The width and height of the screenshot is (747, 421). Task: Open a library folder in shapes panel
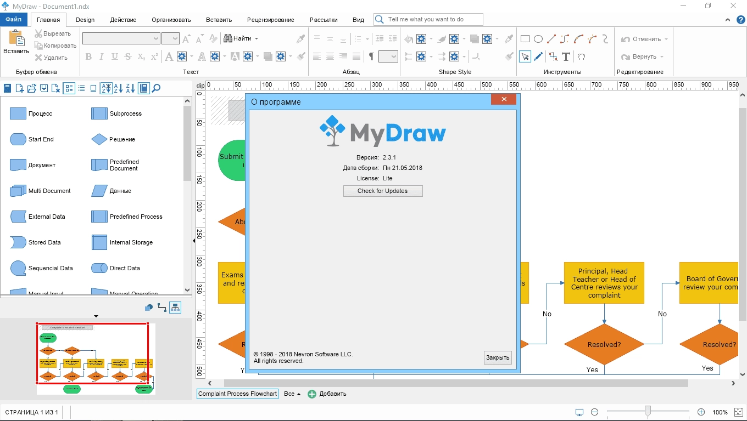32,88
